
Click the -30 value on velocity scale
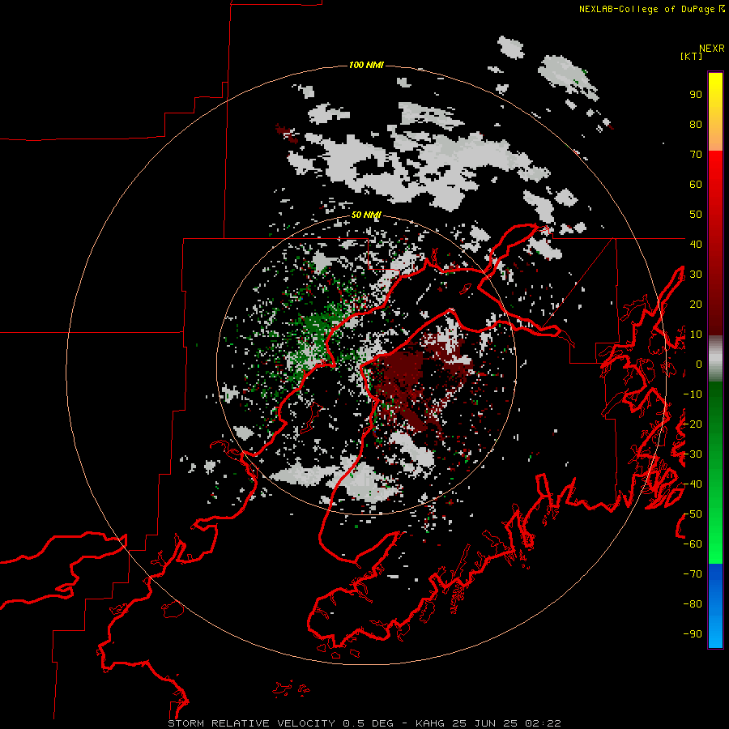[x=693, y=454]
